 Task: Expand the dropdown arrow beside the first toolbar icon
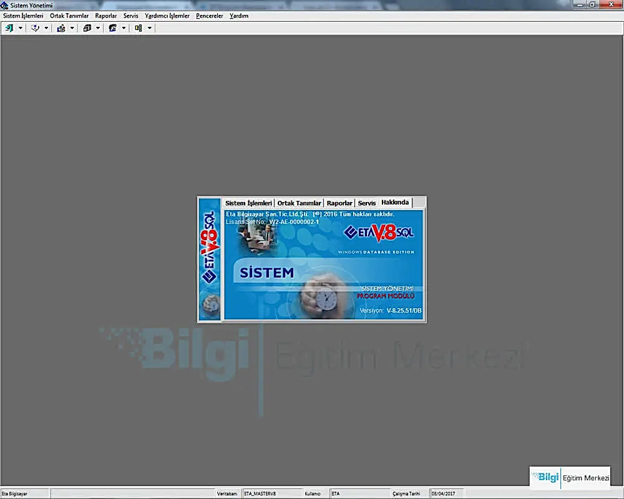21,28
